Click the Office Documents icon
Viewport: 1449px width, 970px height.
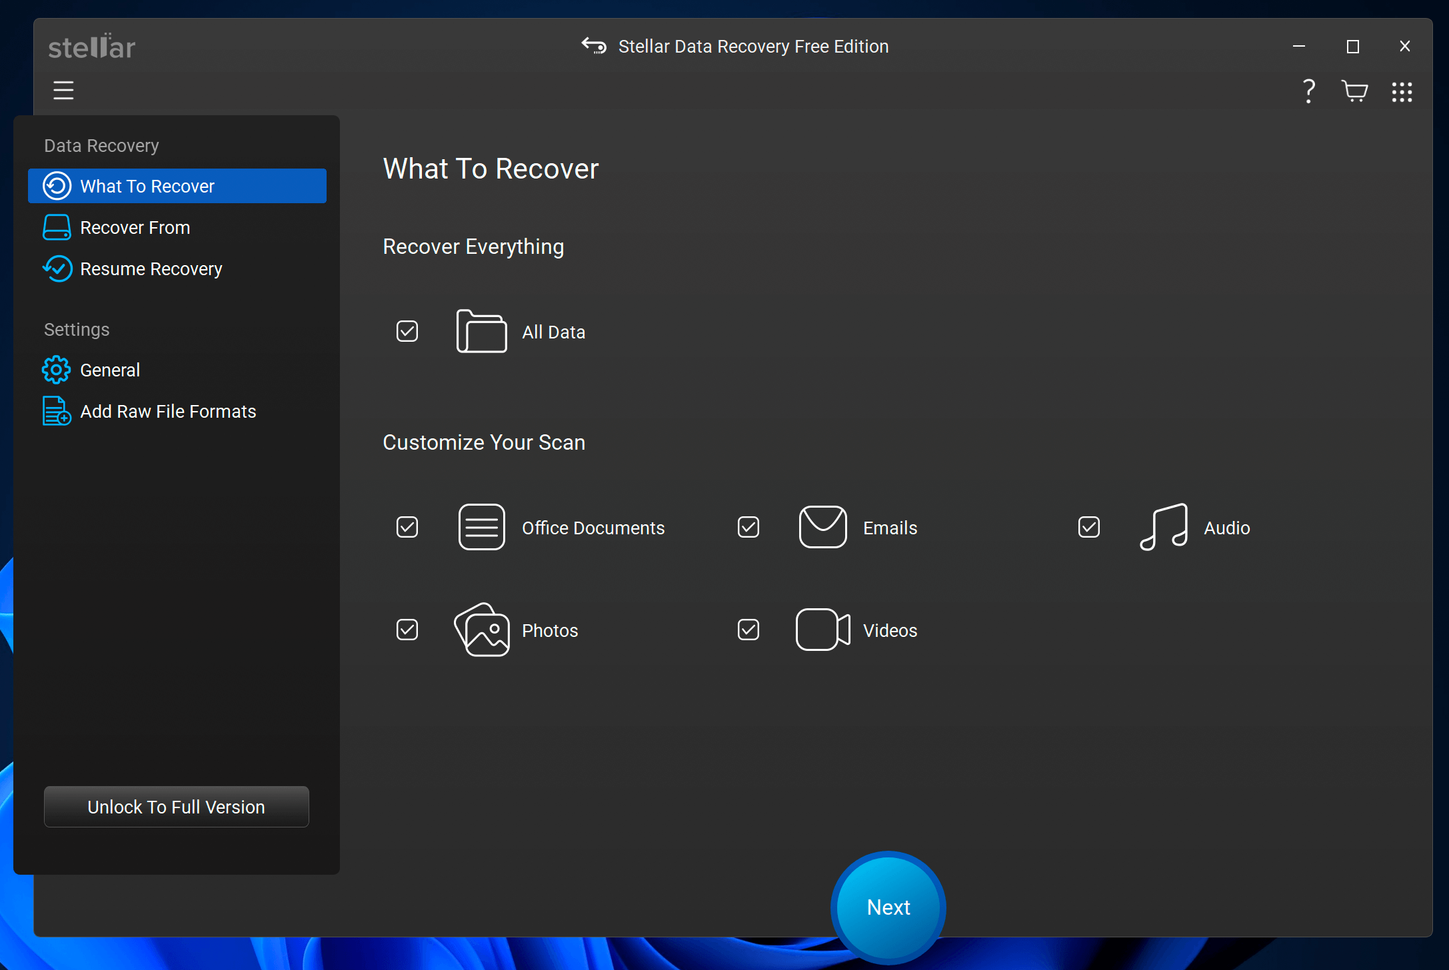click(481, 527)
